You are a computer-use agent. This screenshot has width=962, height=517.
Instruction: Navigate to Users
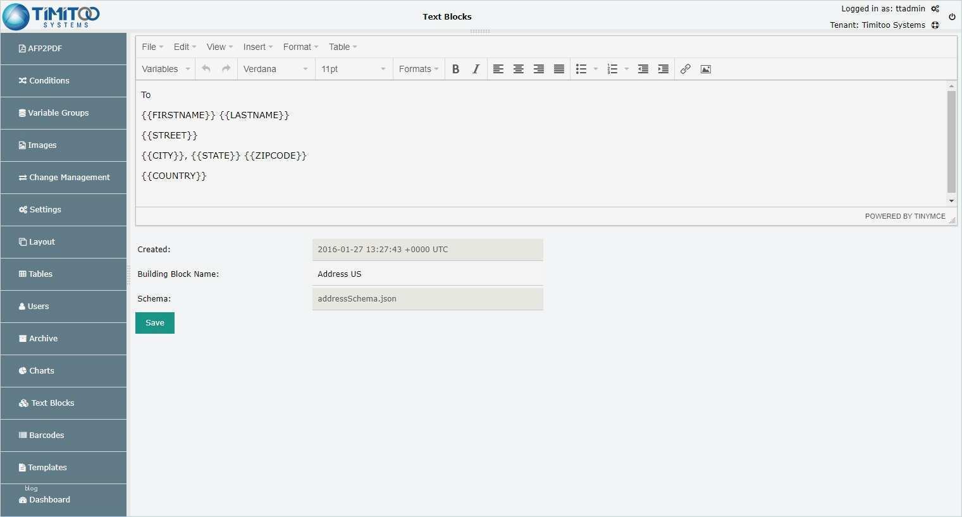tap(63, 307)
